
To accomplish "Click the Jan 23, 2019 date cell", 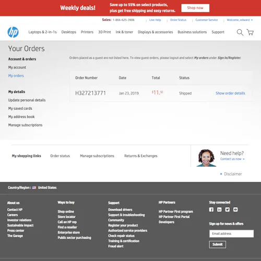I will tap(129, 93).
